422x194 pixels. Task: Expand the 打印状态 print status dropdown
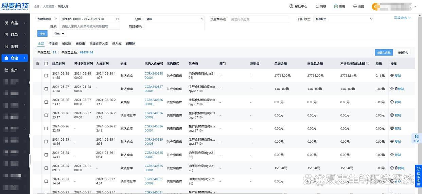click(344, 19)
